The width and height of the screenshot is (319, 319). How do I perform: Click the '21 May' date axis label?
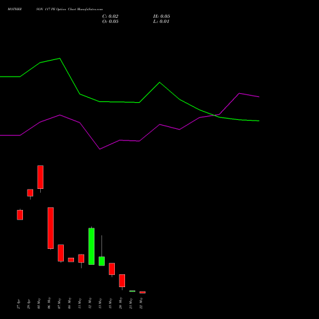131,303
